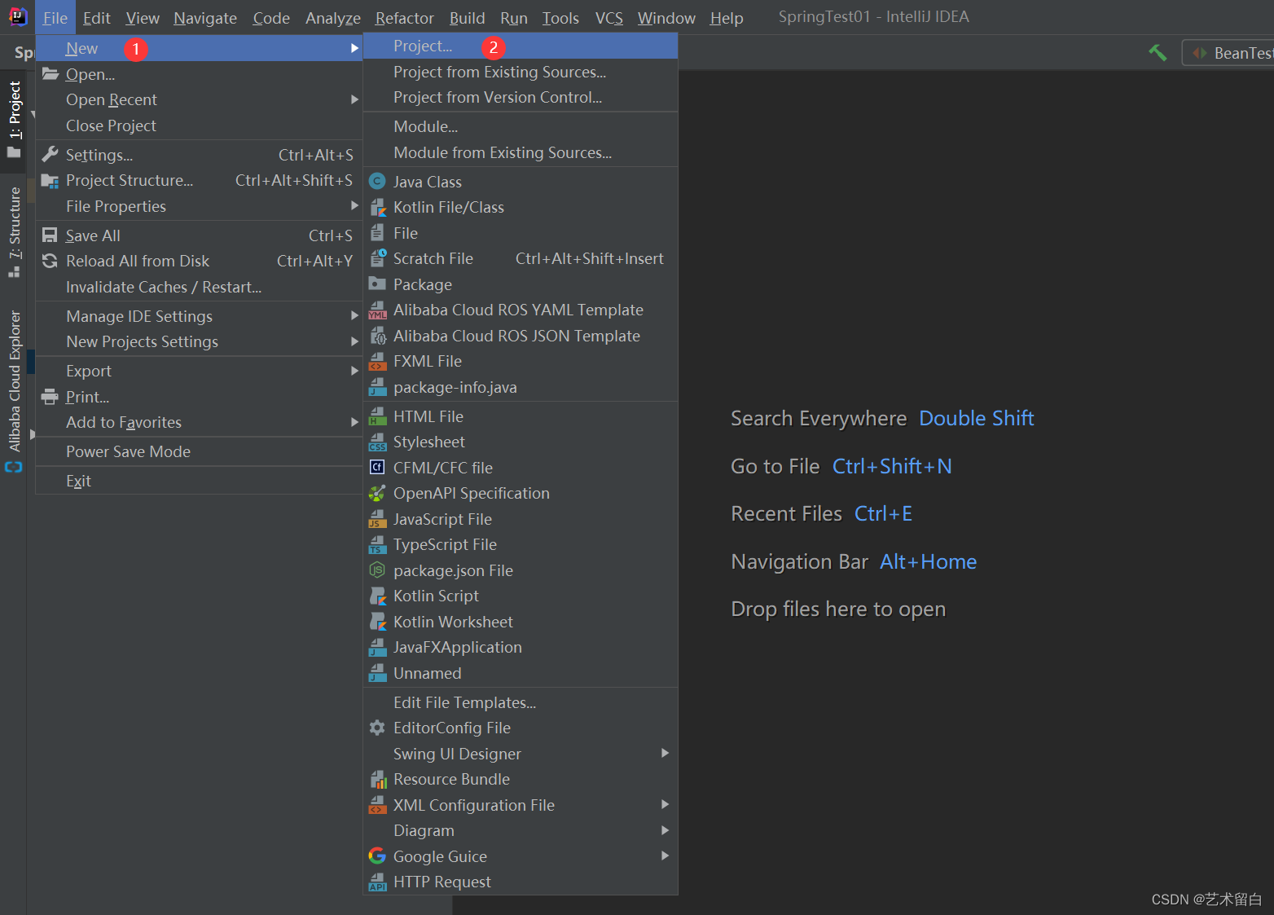Open the Build menu
The width and height of the screenshot is (1274, 915).
pos(467,18)
